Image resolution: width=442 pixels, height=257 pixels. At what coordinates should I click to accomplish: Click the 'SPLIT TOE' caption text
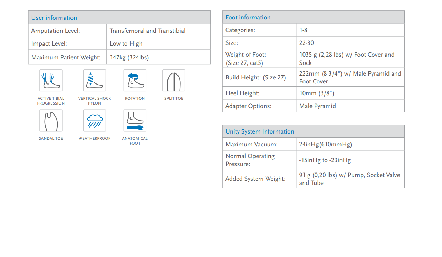(x=174, y=98)
